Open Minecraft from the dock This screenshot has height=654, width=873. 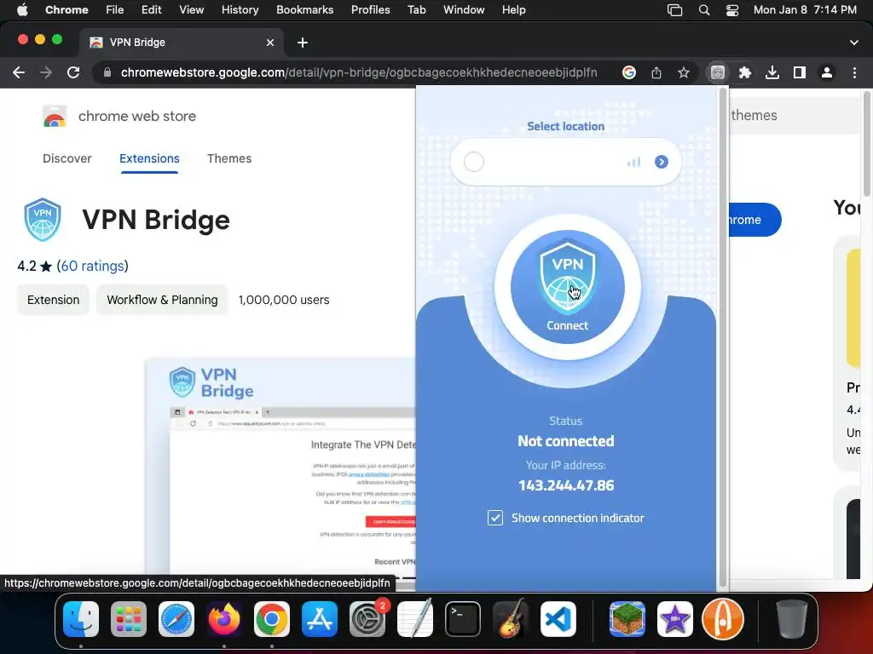[627, 619]
